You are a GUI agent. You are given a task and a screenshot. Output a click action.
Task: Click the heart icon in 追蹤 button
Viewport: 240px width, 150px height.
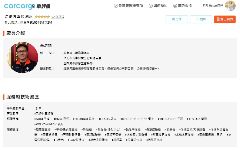tap(197, 19)
